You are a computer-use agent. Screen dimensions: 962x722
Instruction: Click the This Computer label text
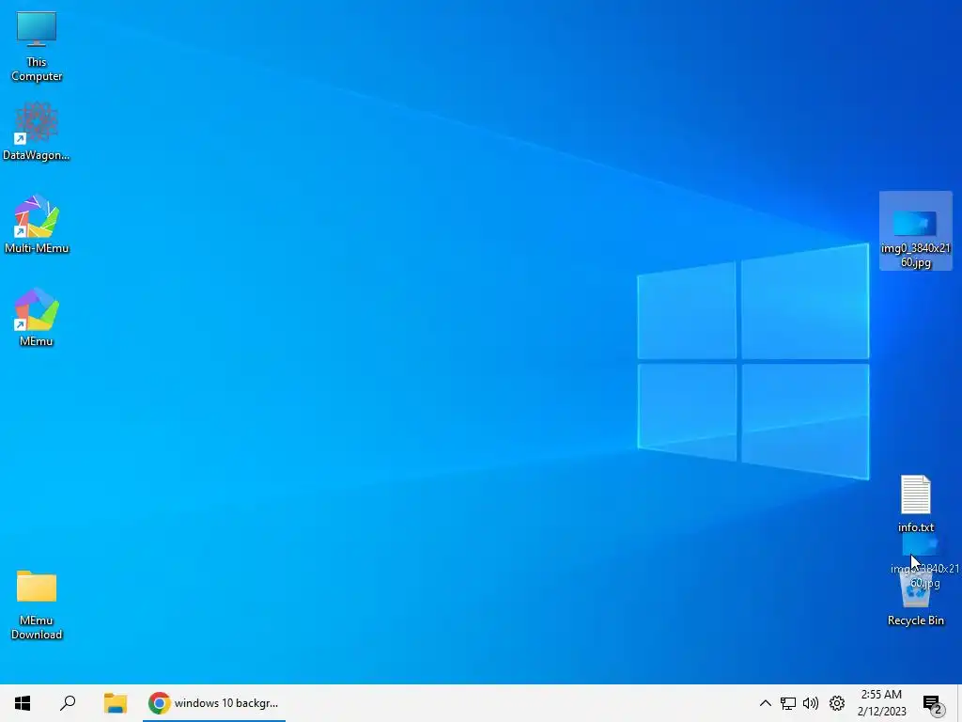point(37,69)
